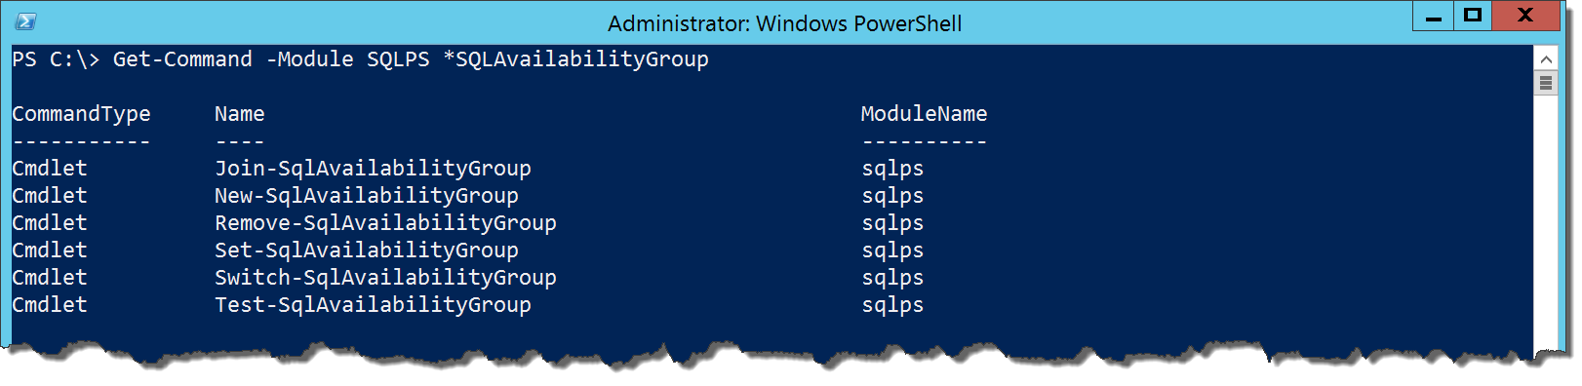Minimize the PowerShell window
Screen dimensions: 1582x386
pos(1433,16)
